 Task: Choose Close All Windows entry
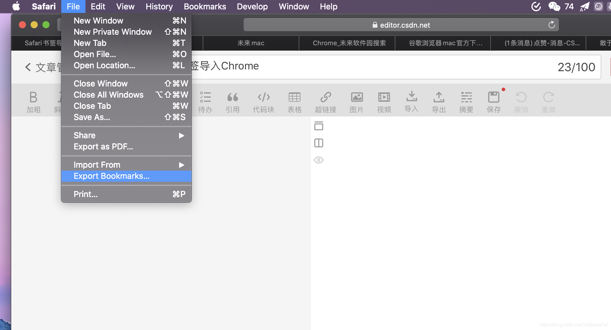pos(126,95)
